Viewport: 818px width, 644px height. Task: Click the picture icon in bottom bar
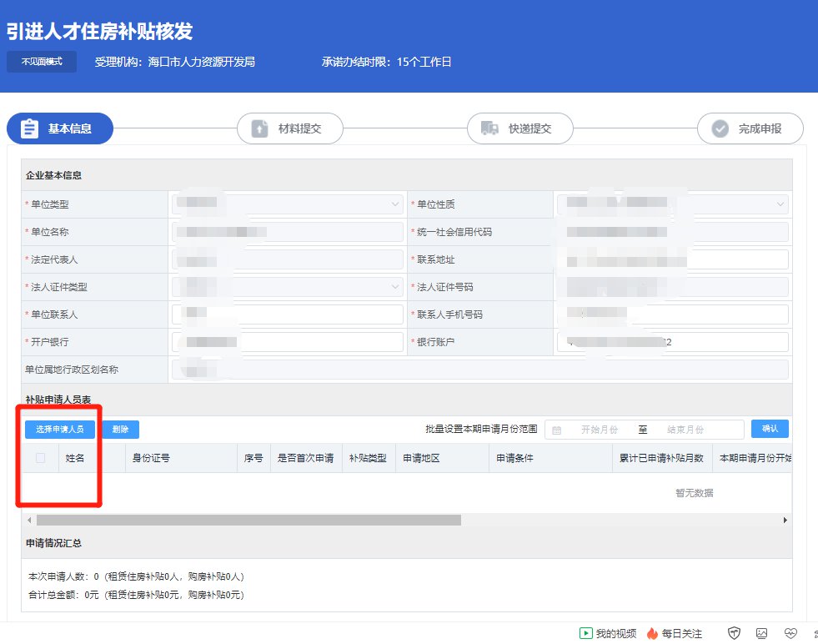coord(762,633)
